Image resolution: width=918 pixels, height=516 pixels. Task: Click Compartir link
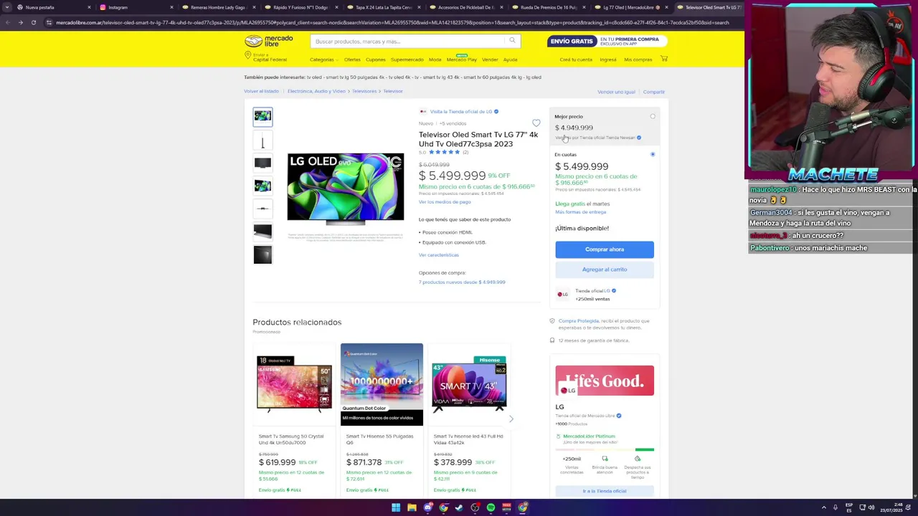[654, 92]
